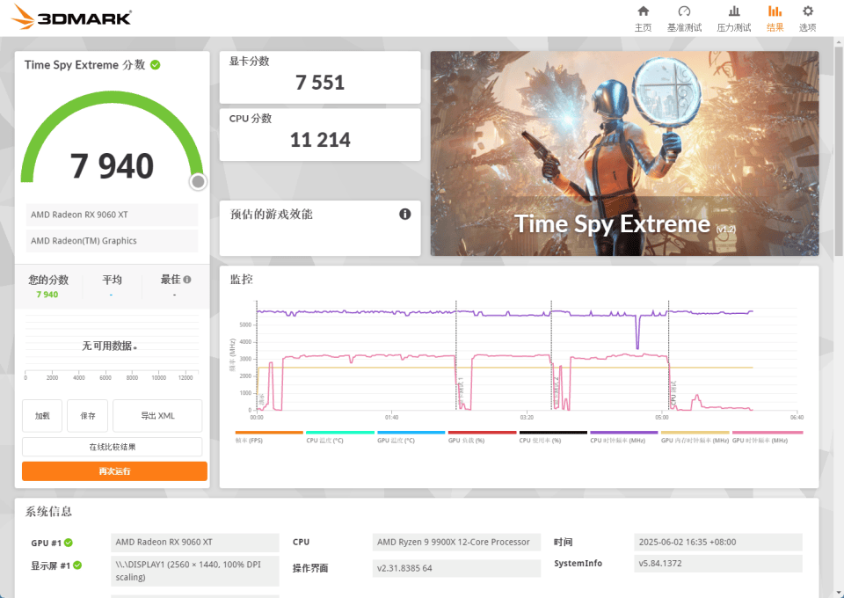
Task: Click the 加载 load button
Action: (42, 416)
